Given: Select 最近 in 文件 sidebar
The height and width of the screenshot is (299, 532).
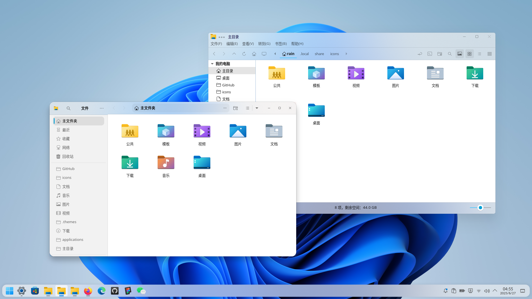Looking at the screenshot, I should [79, 130].
